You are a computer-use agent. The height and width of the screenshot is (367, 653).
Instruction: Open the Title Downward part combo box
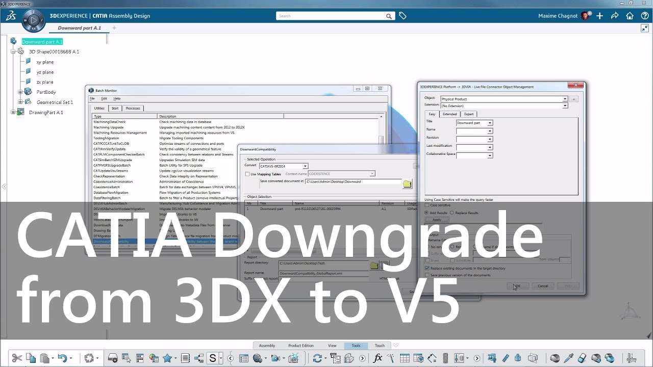[490, 123]
